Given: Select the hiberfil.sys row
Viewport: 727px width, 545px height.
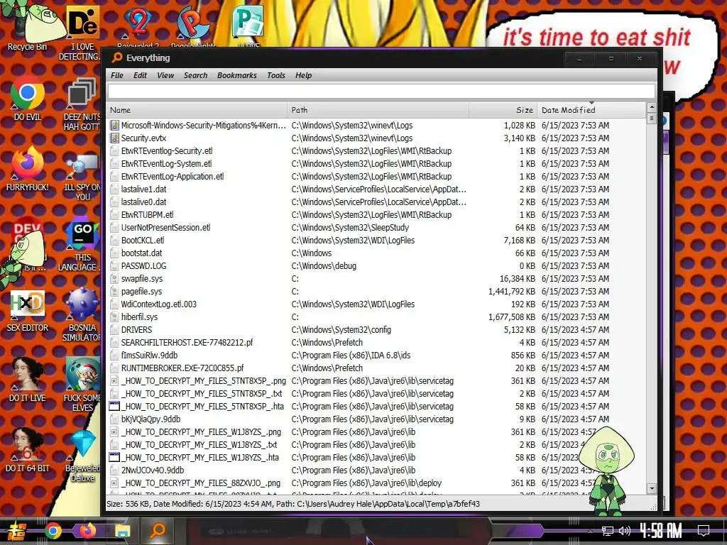Looking at the screenshot, I should point(376,317).
